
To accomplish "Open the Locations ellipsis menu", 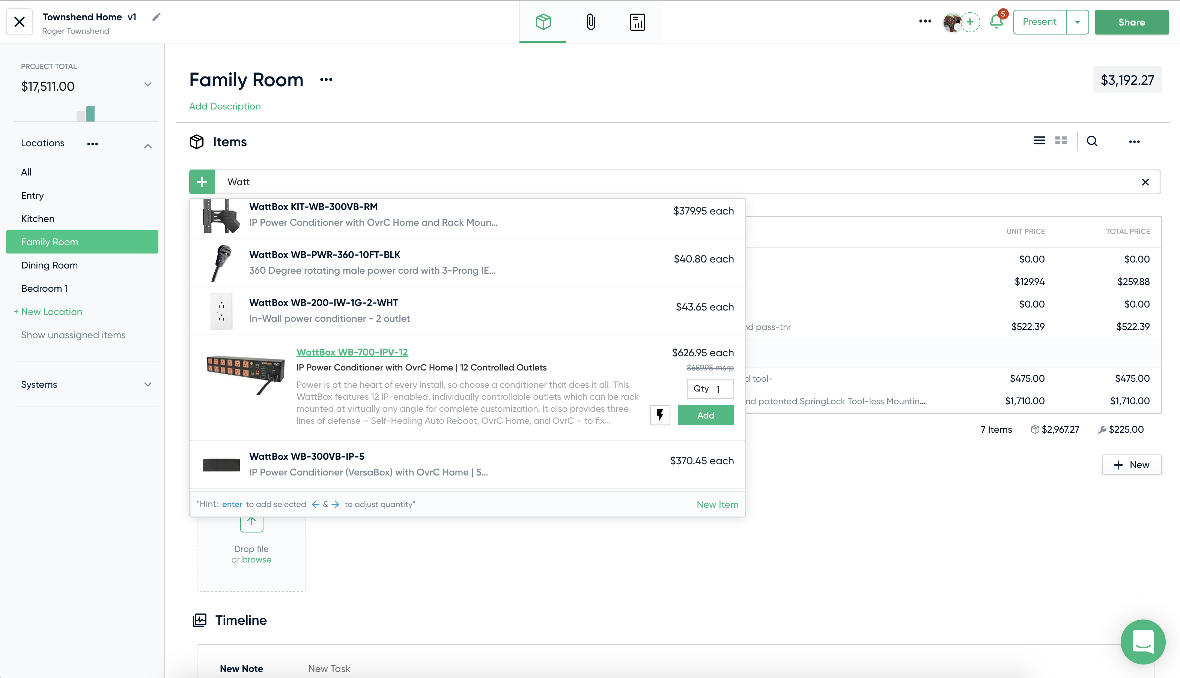I will pyautogui.click(x=92, y=144).
